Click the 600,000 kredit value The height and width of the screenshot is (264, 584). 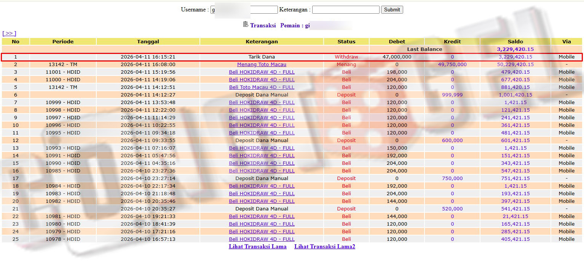tap(452, 141)
